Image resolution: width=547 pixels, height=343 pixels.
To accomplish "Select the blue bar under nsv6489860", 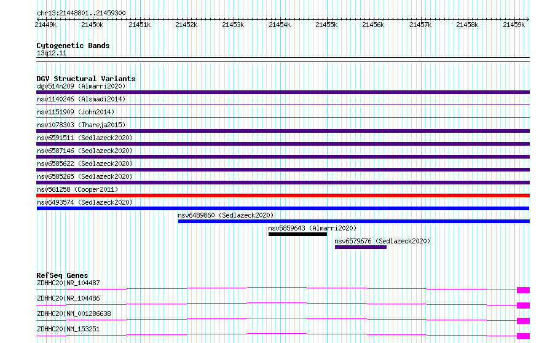I will [x=354, y=221].
